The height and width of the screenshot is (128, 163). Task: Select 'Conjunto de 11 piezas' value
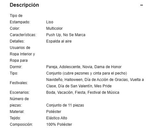coord(65,105)
